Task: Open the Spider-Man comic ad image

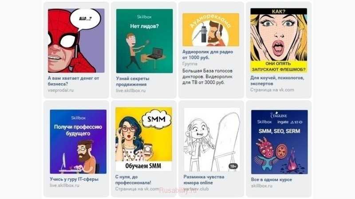Action: pyautogui.click(x=76, y=41)
